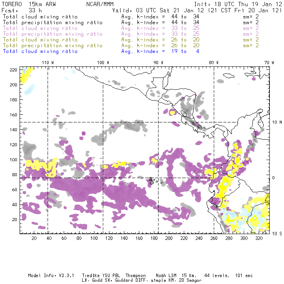Select the blue "Total cloud mixing ratio" legend entry
This screenshot has width=284, height=284.
click(40, 51)
